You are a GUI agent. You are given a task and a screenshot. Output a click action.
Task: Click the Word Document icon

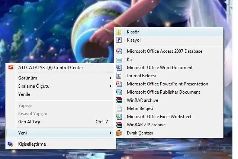[119, 68]
